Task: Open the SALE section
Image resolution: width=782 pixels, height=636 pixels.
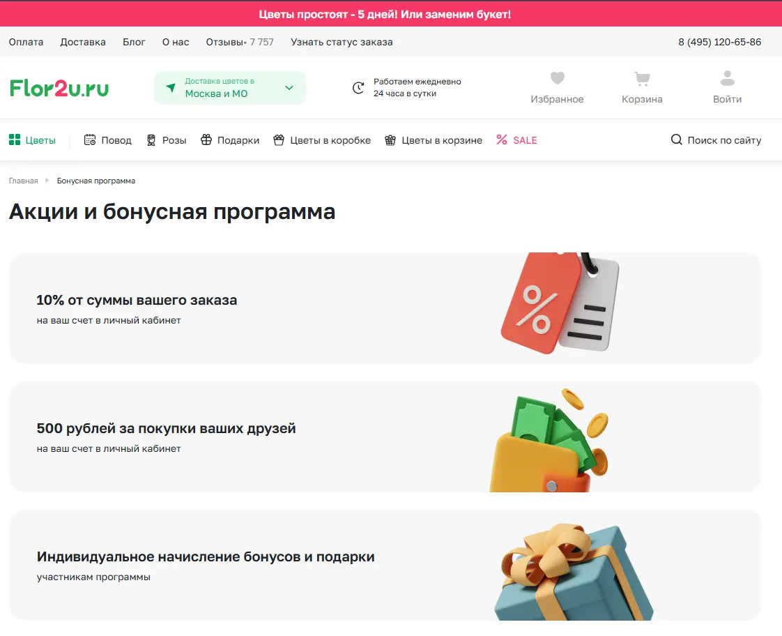Action: pyautogui.click(x=516, y=140)
